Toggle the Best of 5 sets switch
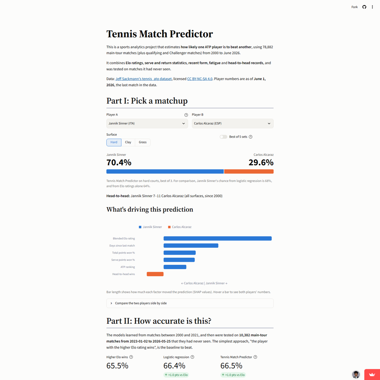The height and width of the screenshot is (380, 380). click(223, 137)
